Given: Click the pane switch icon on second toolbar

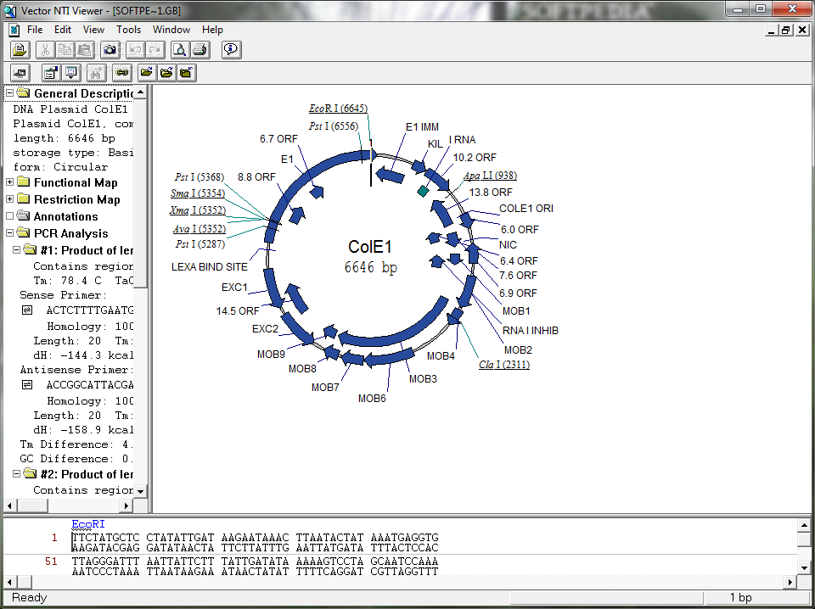Looking at the screenshot, I should pos(20,73).
